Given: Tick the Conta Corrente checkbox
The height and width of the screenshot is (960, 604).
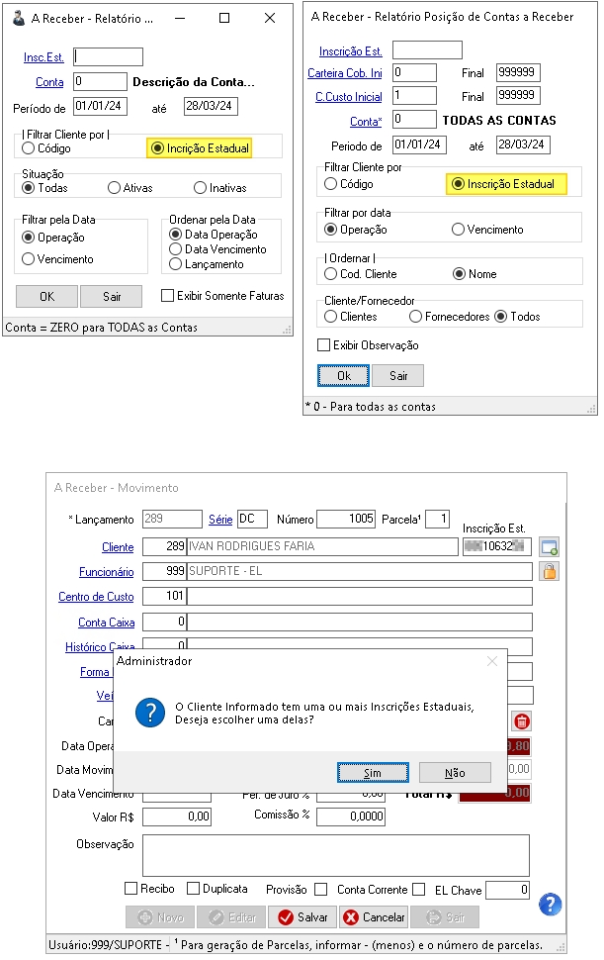Looking at the screenshot, I should click(419, 889).
